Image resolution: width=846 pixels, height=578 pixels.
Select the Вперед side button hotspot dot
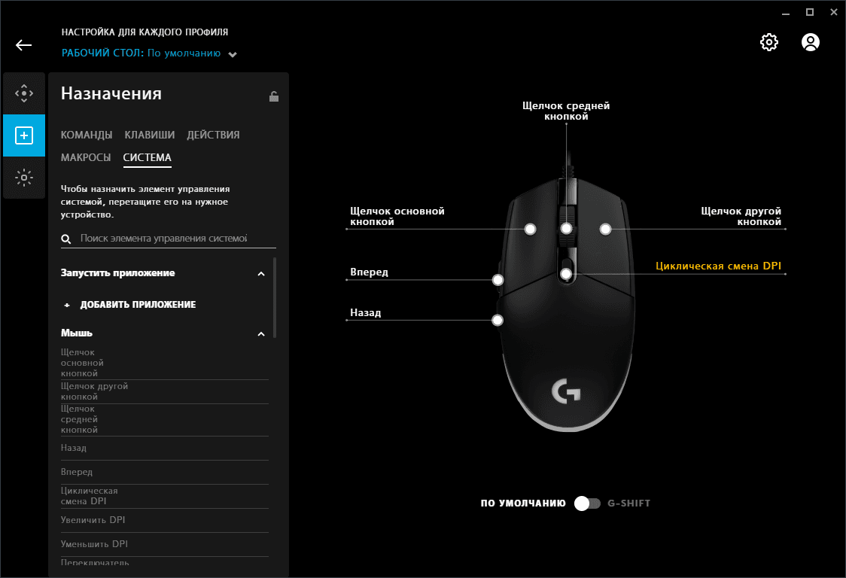[498, 280]
